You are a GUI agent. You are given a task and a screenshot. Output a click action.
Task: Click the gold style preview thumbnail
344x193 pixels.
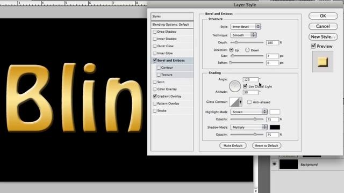(322, 62)
